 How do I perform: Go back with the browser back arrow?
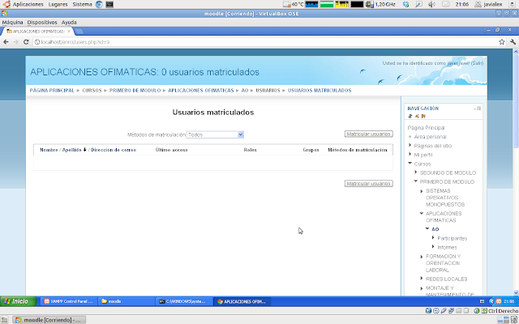tap(6, 42)
